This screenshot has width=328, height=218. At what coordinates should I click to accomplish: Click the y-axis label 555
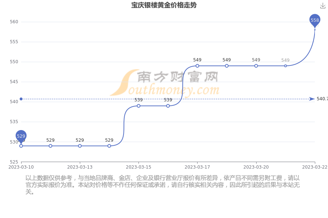coord(14,42)
